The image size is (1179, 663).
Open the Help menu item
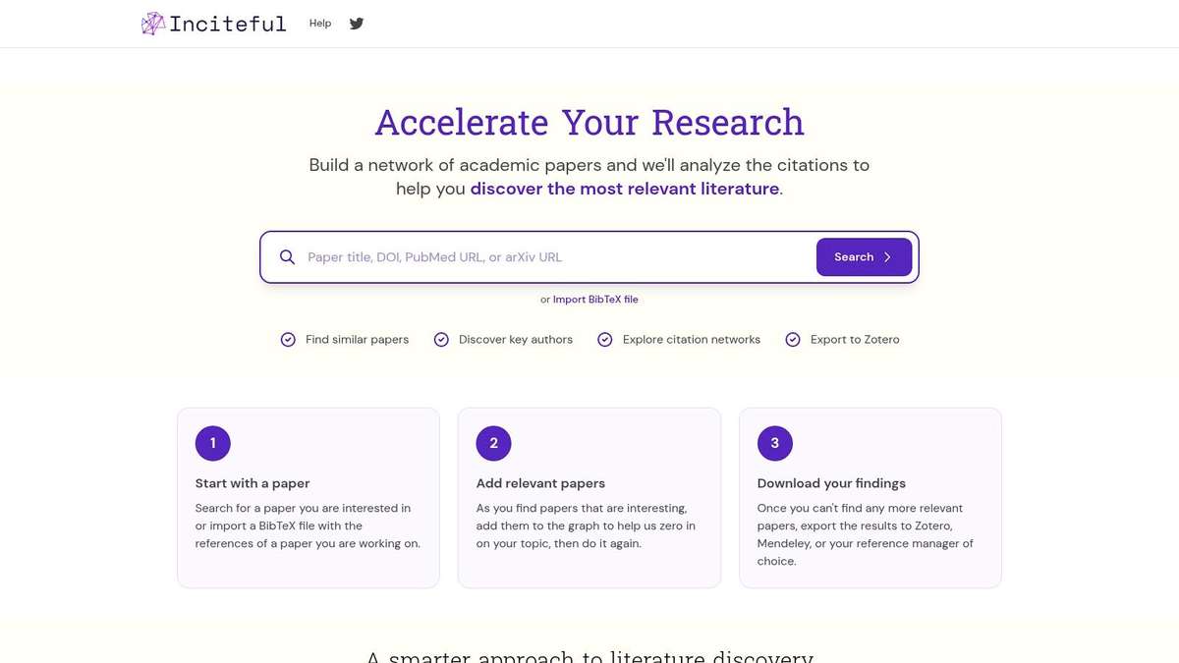[x=320, y=24]
